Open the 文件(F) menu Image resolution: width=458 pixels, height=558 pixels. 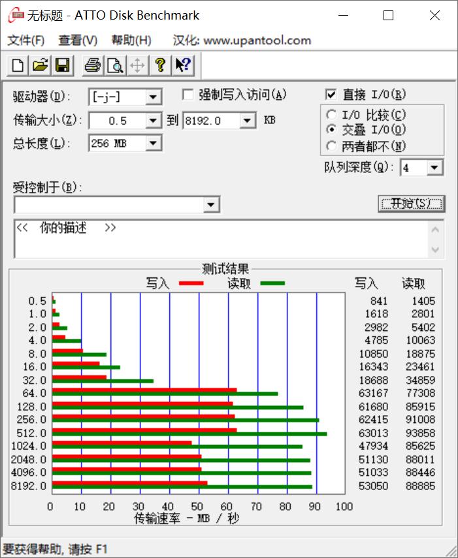coord(26,40)
